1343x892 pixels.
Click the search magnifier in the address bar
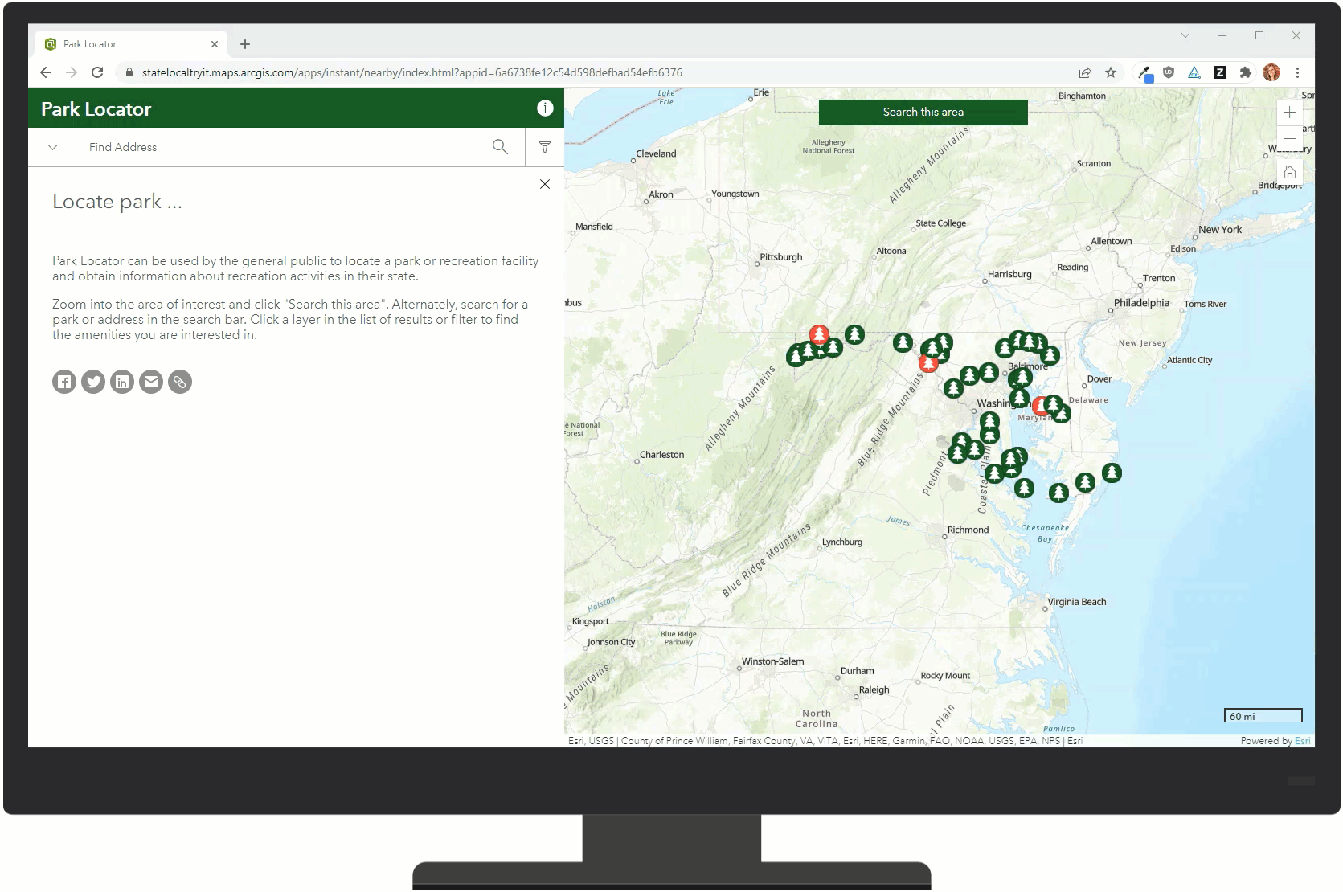(500, 147)
